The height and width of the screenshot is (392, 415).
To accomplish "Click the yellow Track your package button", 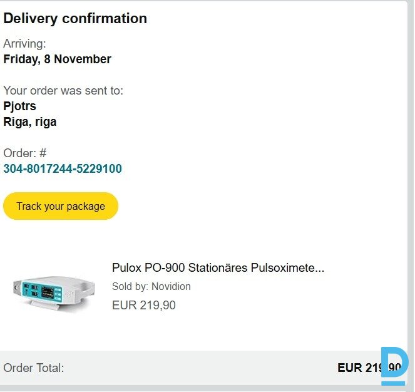I will (x=61, y=206).
